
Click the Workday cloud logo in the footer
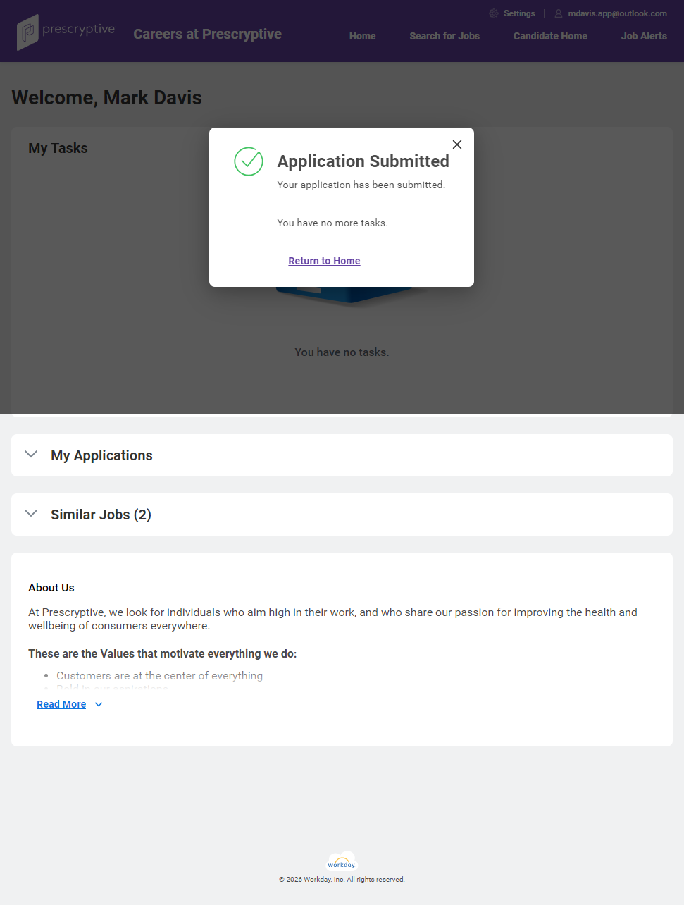point(342,862)
